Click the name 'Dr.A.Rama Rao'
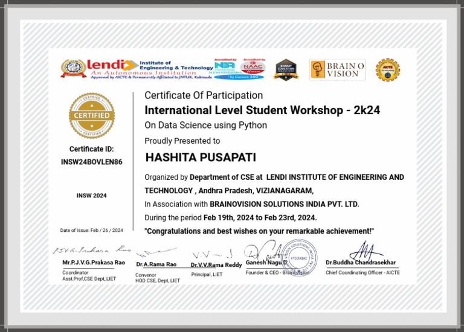 (156, 264)
